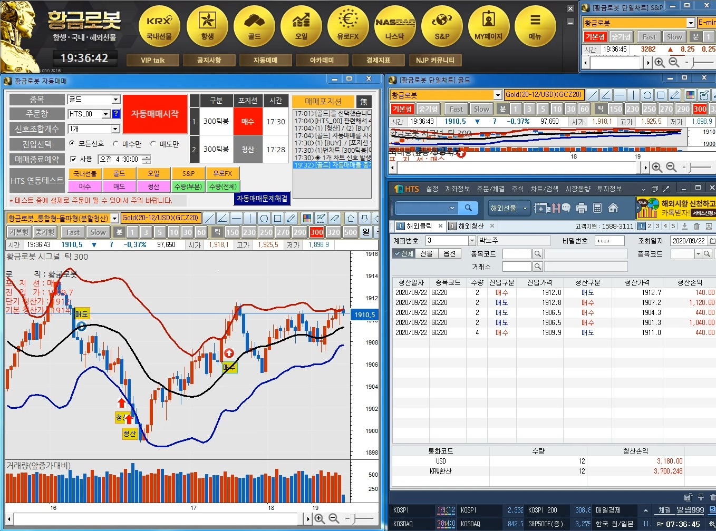This screenshot has height=531, width=716.
Task: Click the 품목코드 search magnifier icon
Action: 537,254
